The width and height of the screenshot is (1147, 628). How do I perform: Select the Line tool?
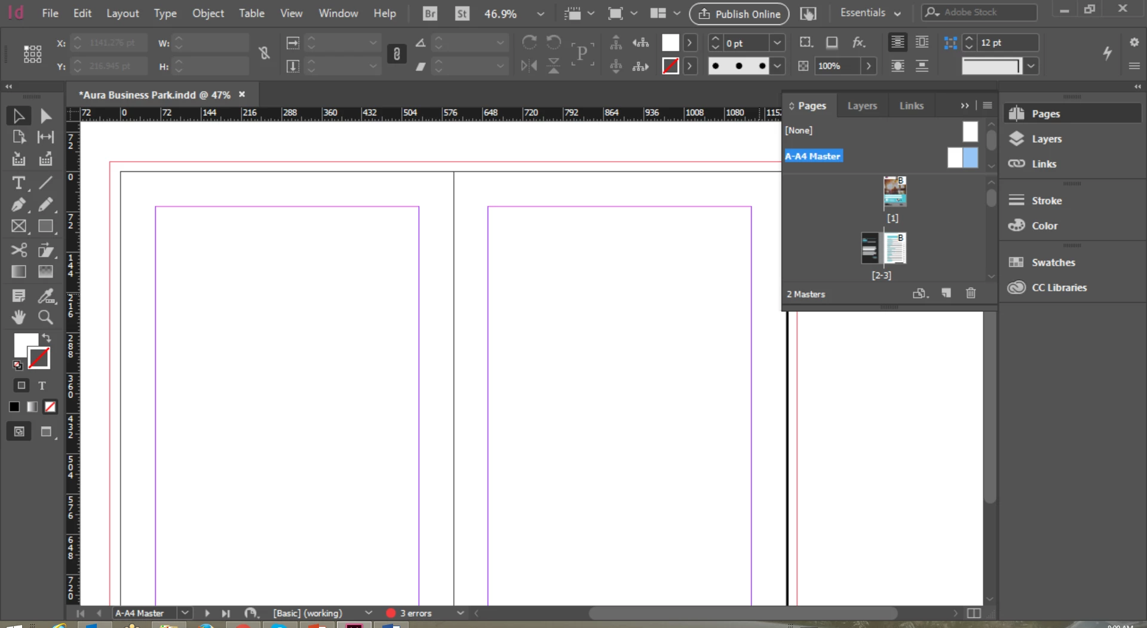click(x=45, y=183)
